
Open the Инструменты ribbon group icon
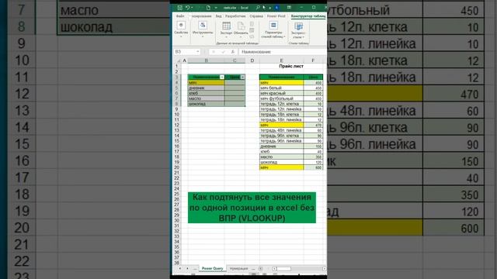[203, 26]
